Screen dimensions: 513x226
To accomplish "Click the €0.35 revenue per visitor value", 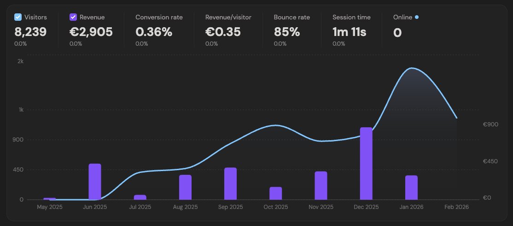I will coord(223,32).
